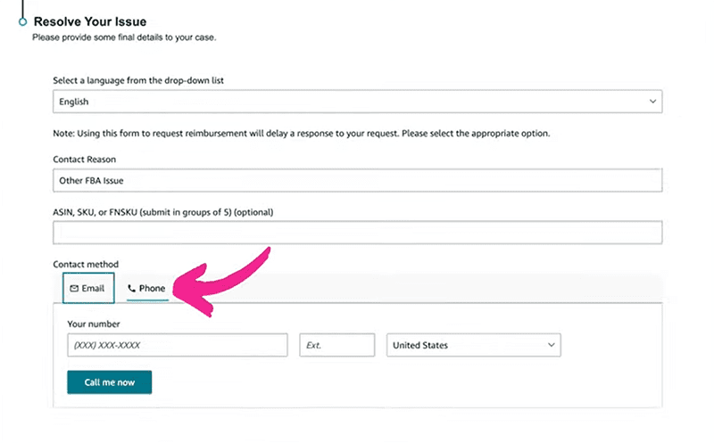Click the step circle beside Resolve Your Issue
Screen dimensions: 714x443
pos(23,21)
